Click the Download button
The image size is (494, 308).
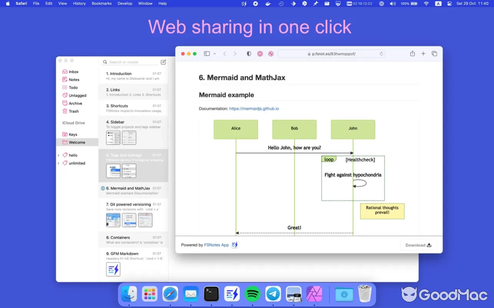click(418, 245)
